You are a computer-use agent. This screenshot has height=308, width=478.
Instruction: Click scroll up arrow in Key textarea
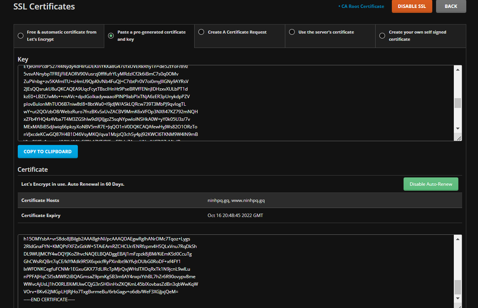pos(458,70)
